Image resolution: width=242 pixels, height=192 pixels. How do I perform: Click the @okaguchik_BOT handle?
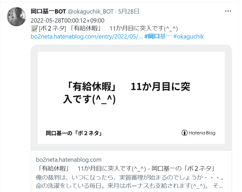[91, 11]
